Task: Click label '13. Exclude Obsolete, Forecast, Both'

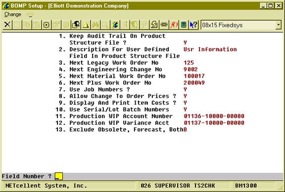Action: click(119, 130)
